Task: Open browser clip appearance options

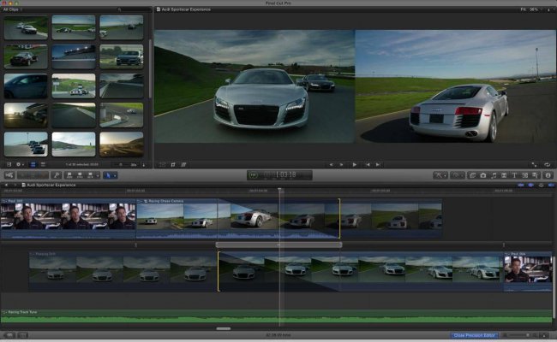Action: point(144,164)
